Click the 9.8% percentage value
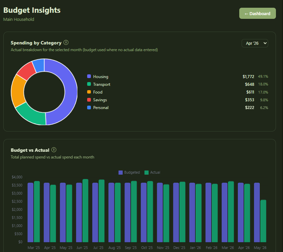This screenshot has width=283, height=252. (x=264, y=100)
